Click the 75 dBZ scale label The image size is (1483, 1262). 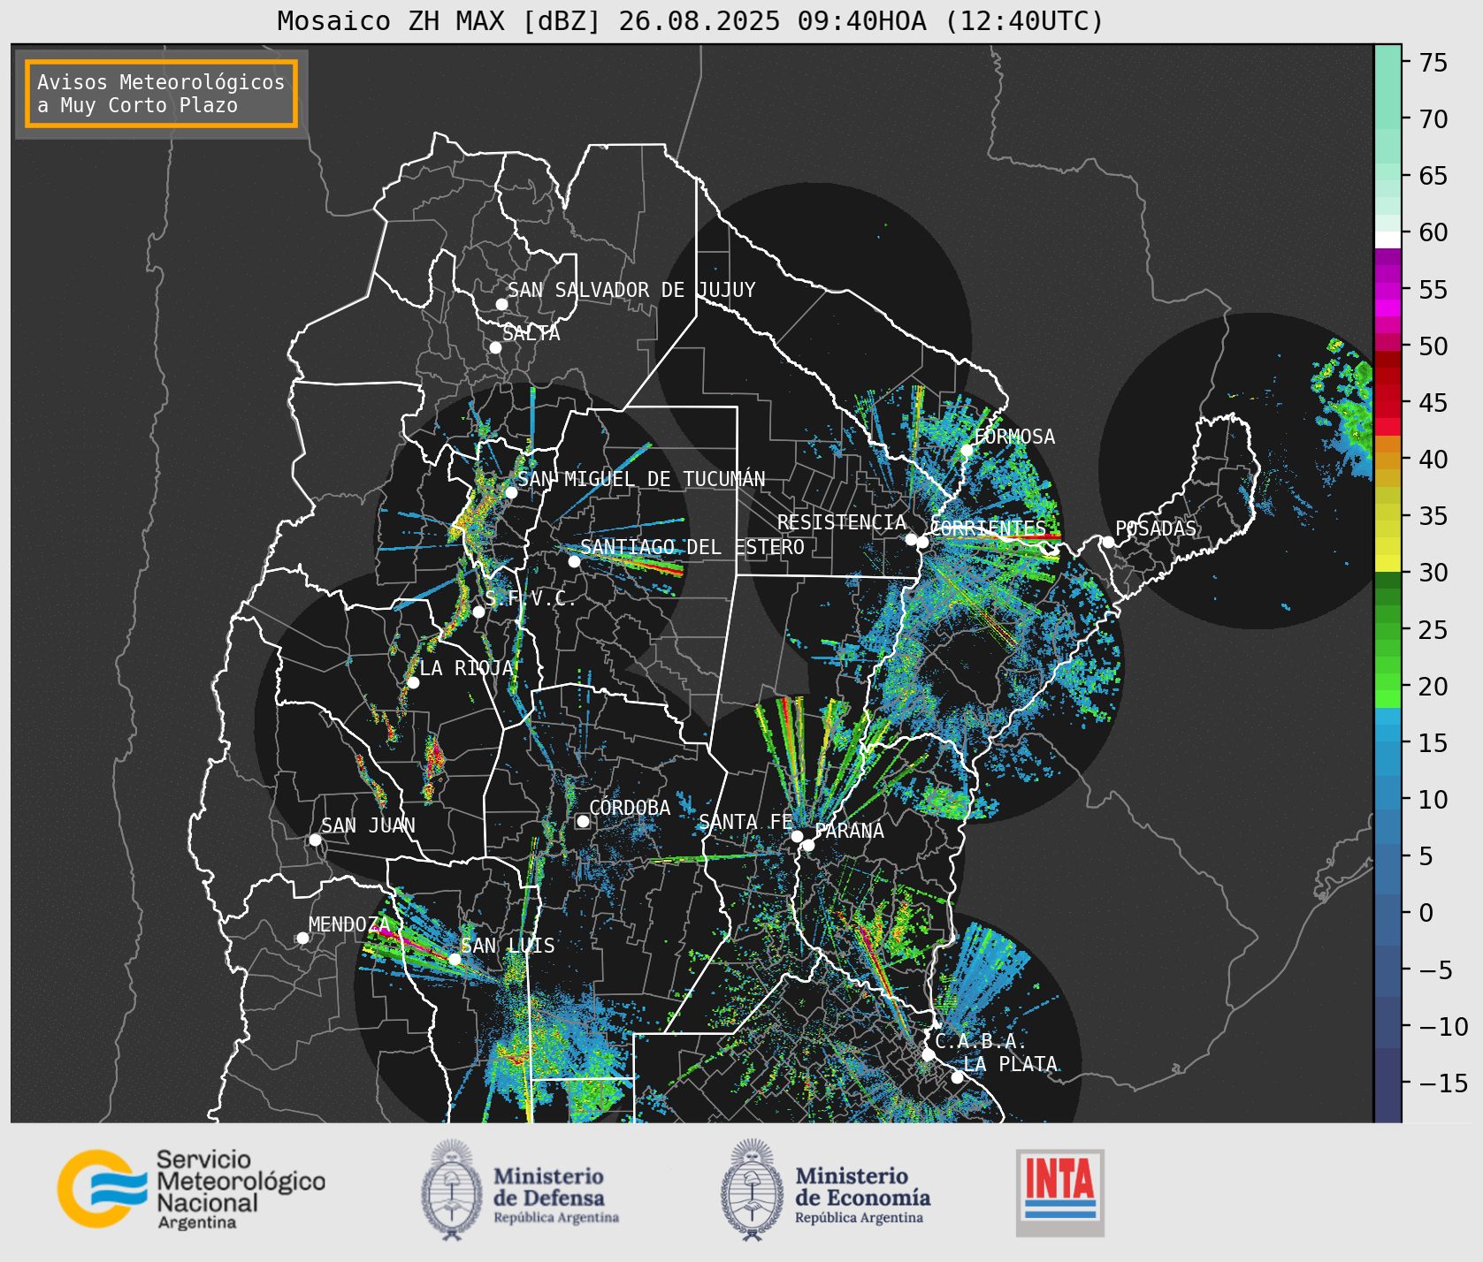coord(1433,62)
